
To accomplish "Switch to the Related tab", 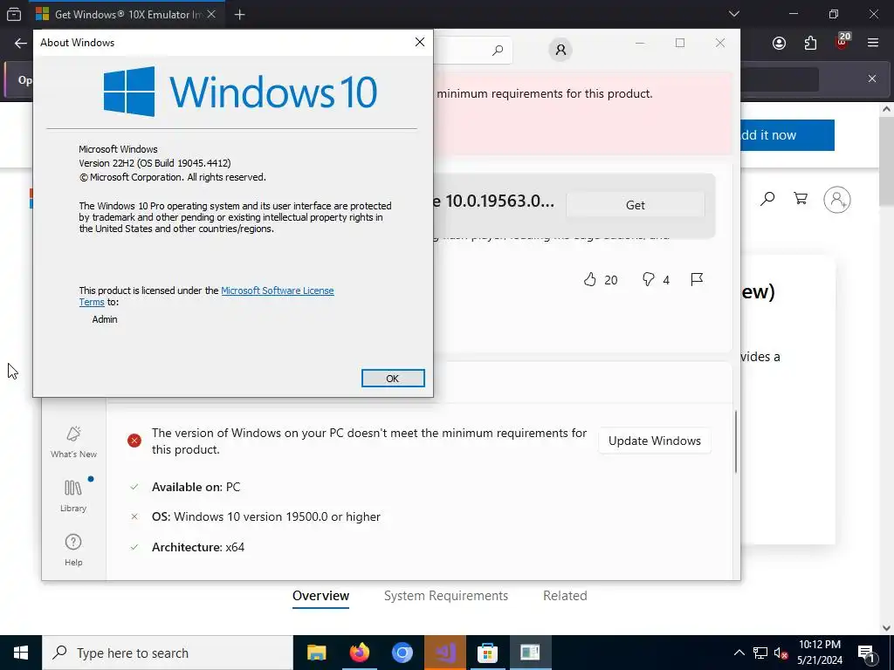I will (x=565, y=596).
